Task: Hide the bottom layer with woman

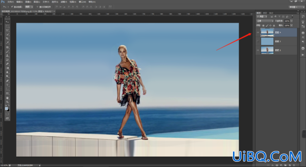Action: pyautogui.click(x=258, y=50)
